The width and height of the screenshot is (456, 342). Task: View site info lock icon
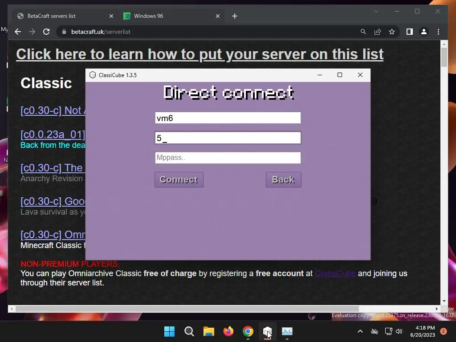(64, 32)
